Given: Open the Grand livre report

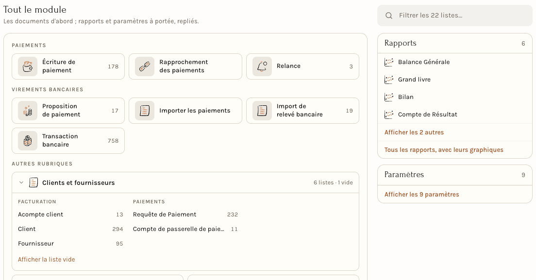Looking at the screenshot, I should 454,80.
